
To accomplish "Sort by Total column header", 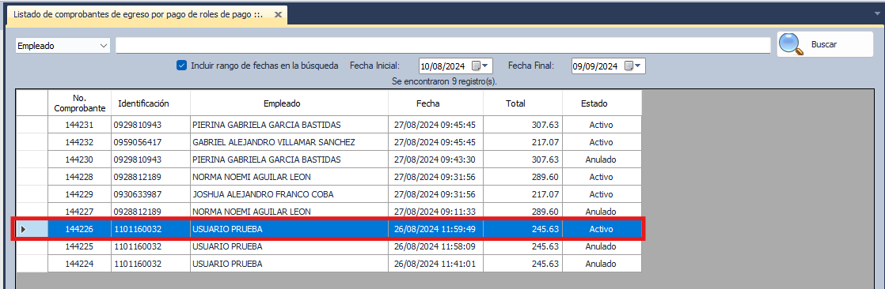I will coord(522,103).
